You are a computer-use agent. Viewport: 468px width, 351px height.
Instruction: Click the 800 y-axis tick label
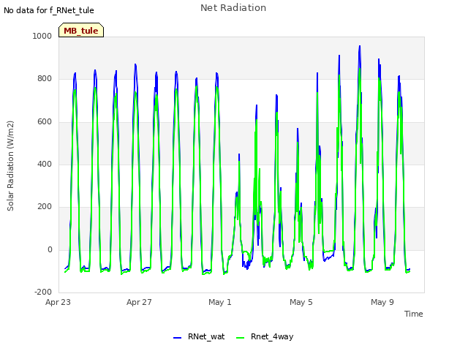pyautogui.click(x=45, y=78)
